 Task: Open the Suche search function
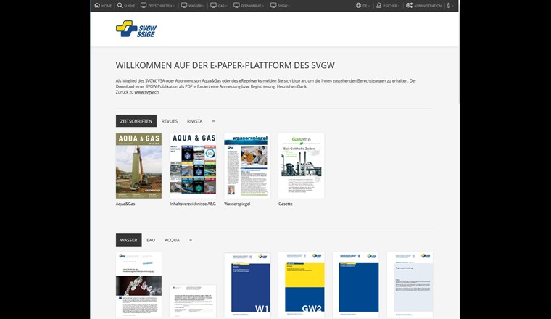tap(126, 6)
